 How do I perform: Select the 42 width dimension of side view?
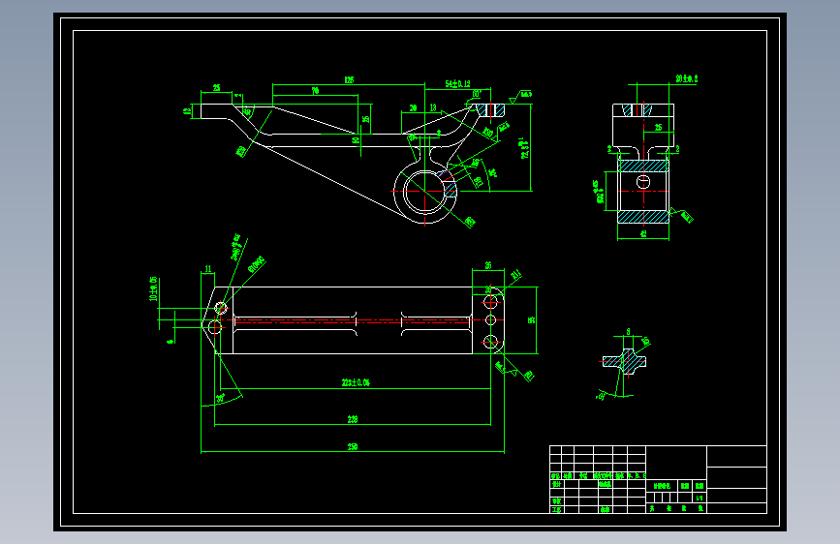tap(643, 233)
